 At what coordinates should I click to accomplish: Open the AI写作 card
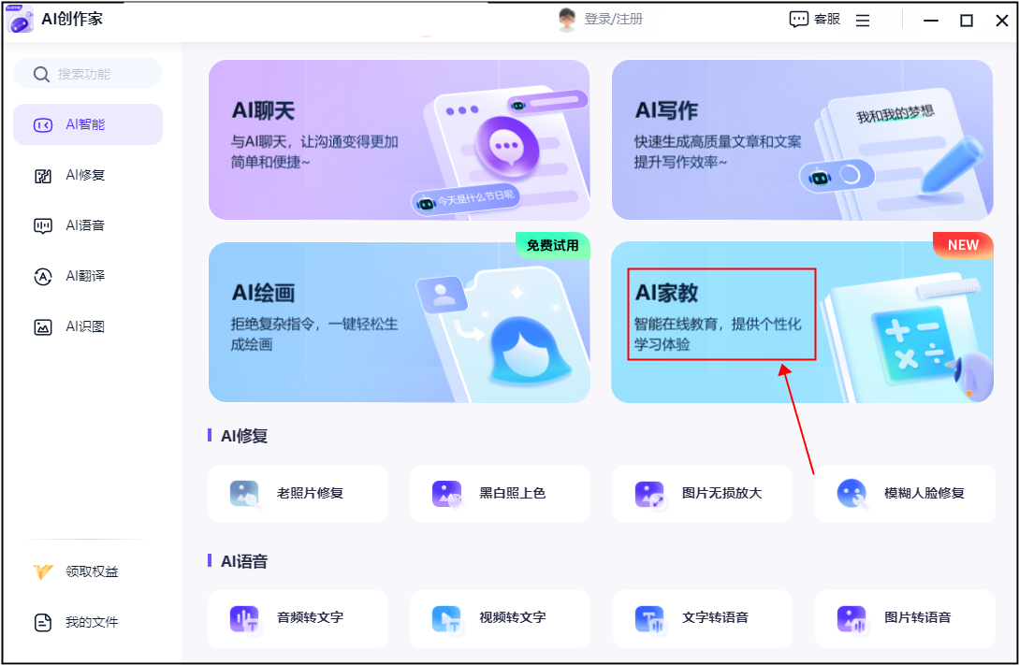802,140
